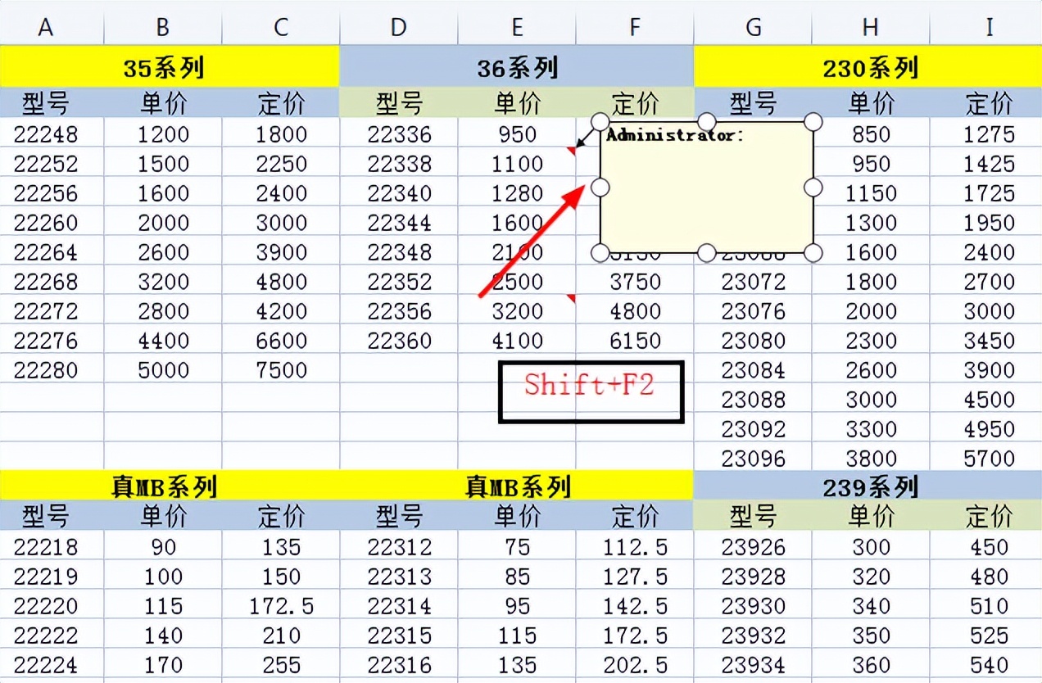Select the cell containing 6150

pos(635,340)
